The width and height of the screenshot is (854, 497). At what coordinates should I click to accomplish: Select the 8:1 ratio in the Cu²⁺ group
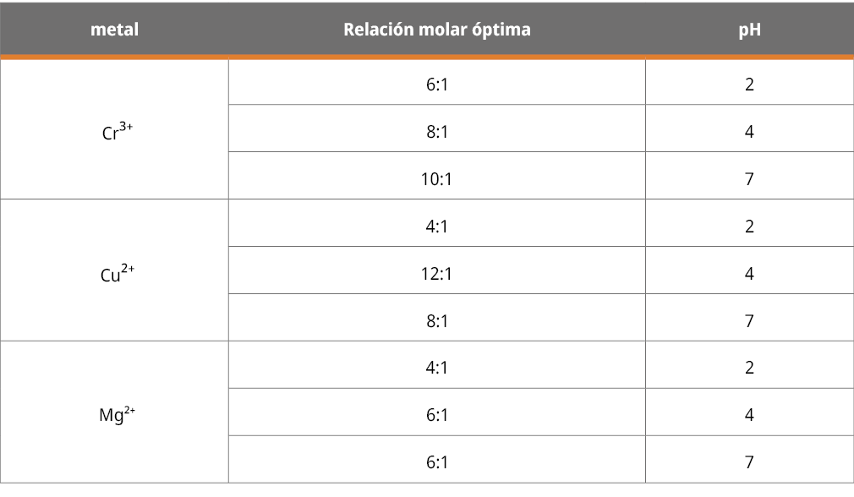pos(437,321)
